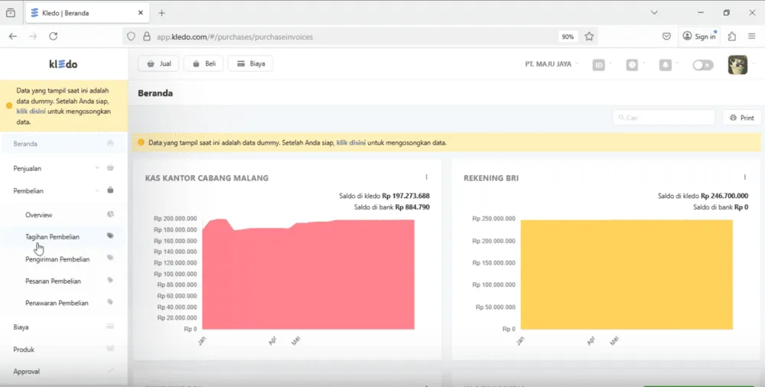Click the site shield tracking icon

(132, 37)
